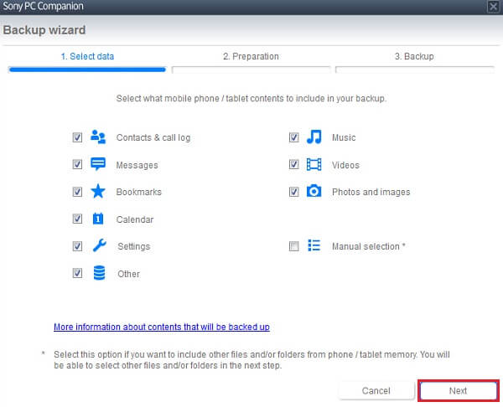Click the Bookmarks star icon

coord(98,192)
